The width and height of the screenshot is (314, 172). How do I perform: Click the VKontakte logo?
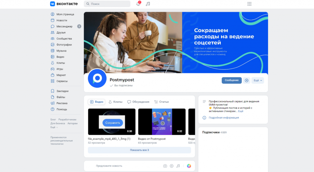(64, 4)
